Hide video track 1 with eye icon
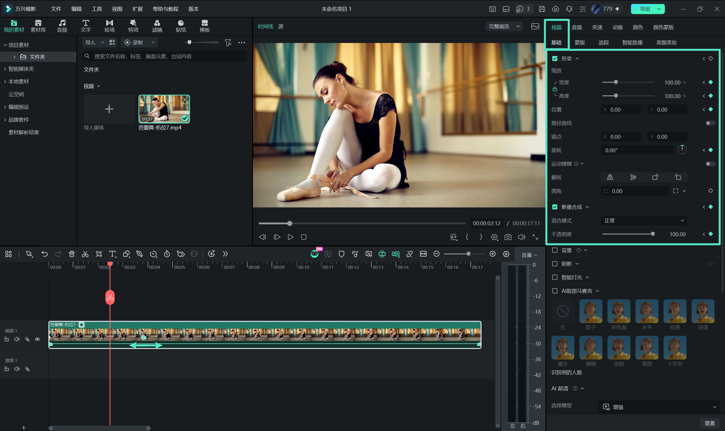Viewport: 725px width, 431px height. point(37,339)
